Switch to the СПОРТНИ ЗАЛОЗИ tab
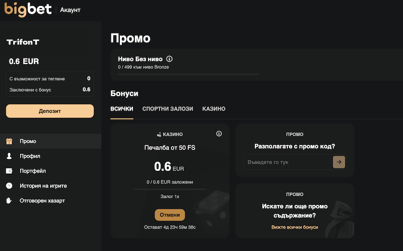 (x=167, y=109)
